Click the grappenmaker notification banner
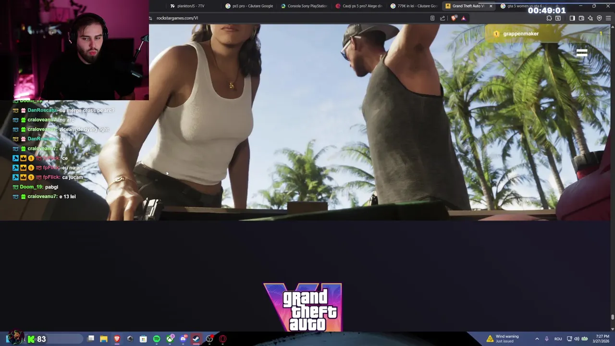The height and width of the screenshot is (346, 615). (546, 34)
